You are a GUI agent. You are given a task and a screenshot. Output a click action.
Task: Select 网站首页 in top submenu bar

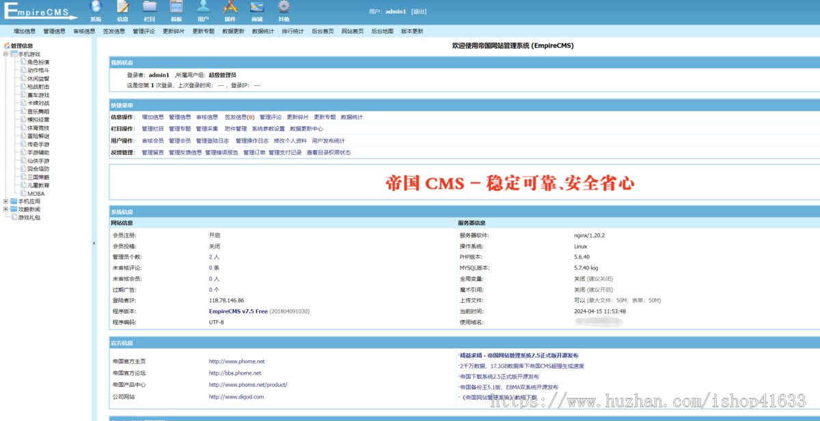[353, 31]
